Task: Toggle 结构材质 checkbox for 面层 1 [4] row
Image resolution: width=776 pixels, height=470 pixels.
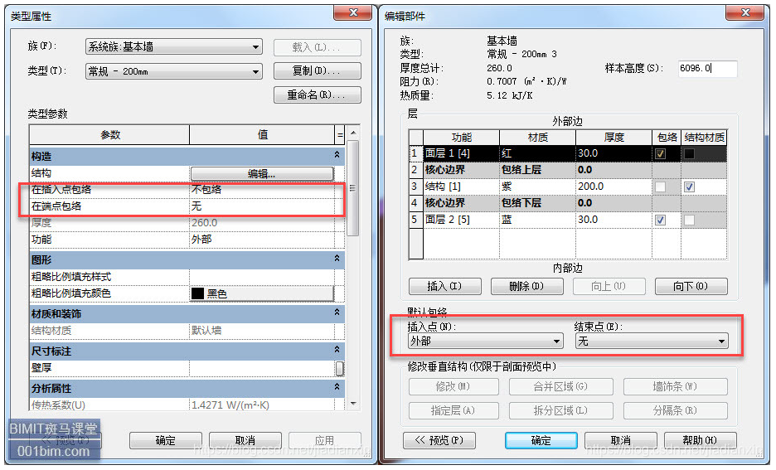Action: tap(689, 154)
